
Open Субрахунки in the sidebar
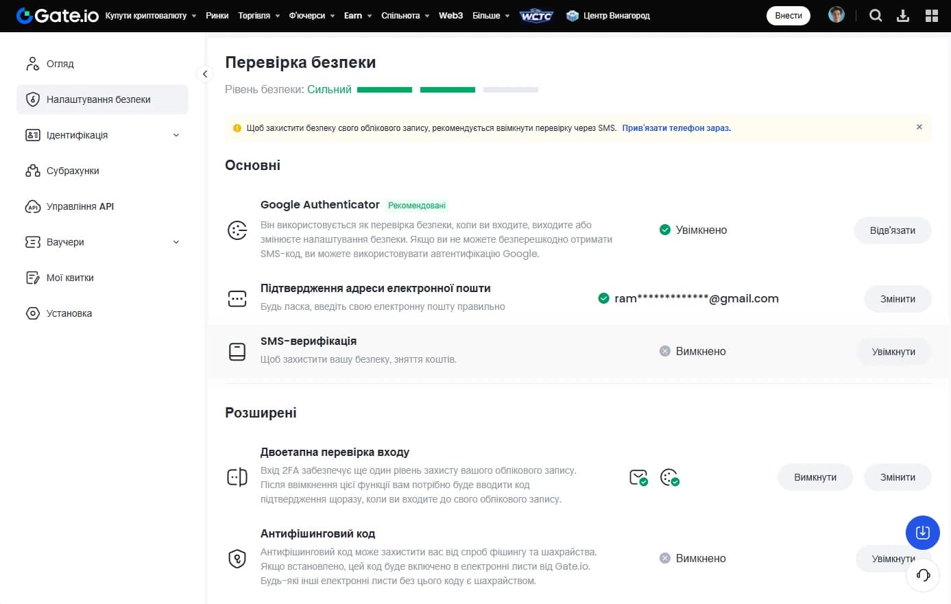pyautogui.click(x=102, y=171)
